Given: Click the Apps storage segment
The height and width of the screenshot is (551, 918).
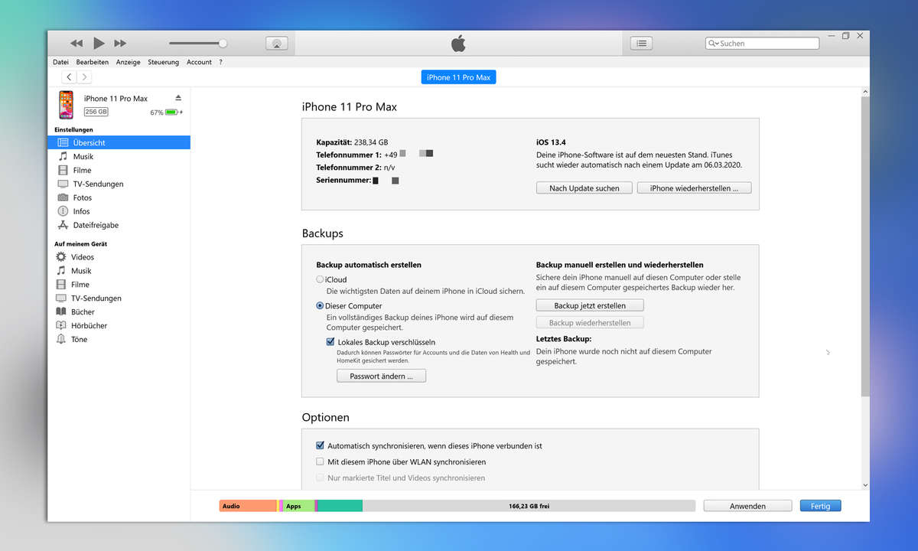Looking at the screenshot, I should click(x=299, y=506).
